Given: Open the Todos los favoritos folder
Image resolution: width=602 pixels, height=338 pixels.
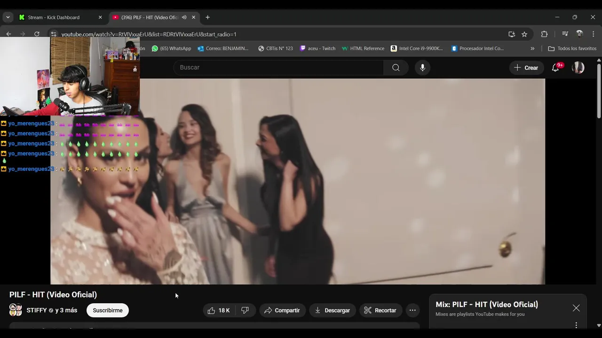Looking at the screenshot, I should click(572, 48).
